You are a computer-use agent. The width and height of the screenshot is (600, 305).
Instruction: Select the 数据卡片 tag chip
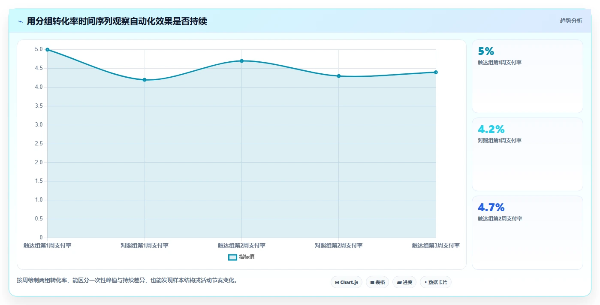[436, 282]
